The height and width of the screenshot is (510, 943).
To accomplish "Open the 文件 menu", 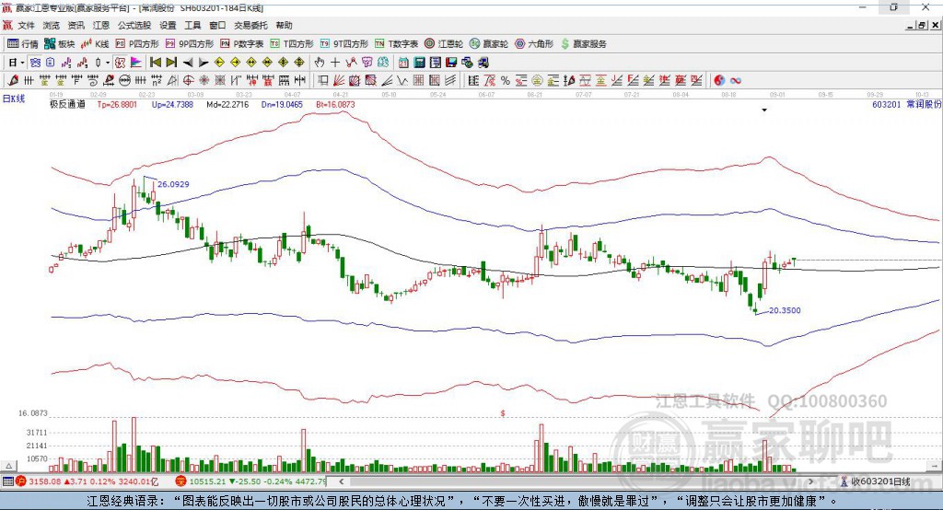I will [26, 25].
